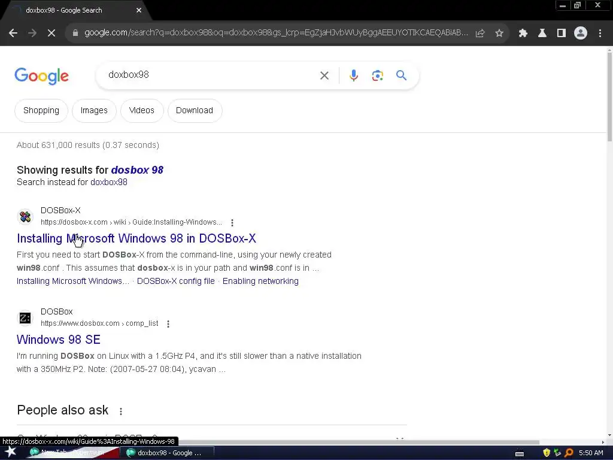Image resolution: width=613 pixels, height=460 pixels.
Task: Switch to doxbox98 Google taskbar window
Action: [x=168, y=453]
